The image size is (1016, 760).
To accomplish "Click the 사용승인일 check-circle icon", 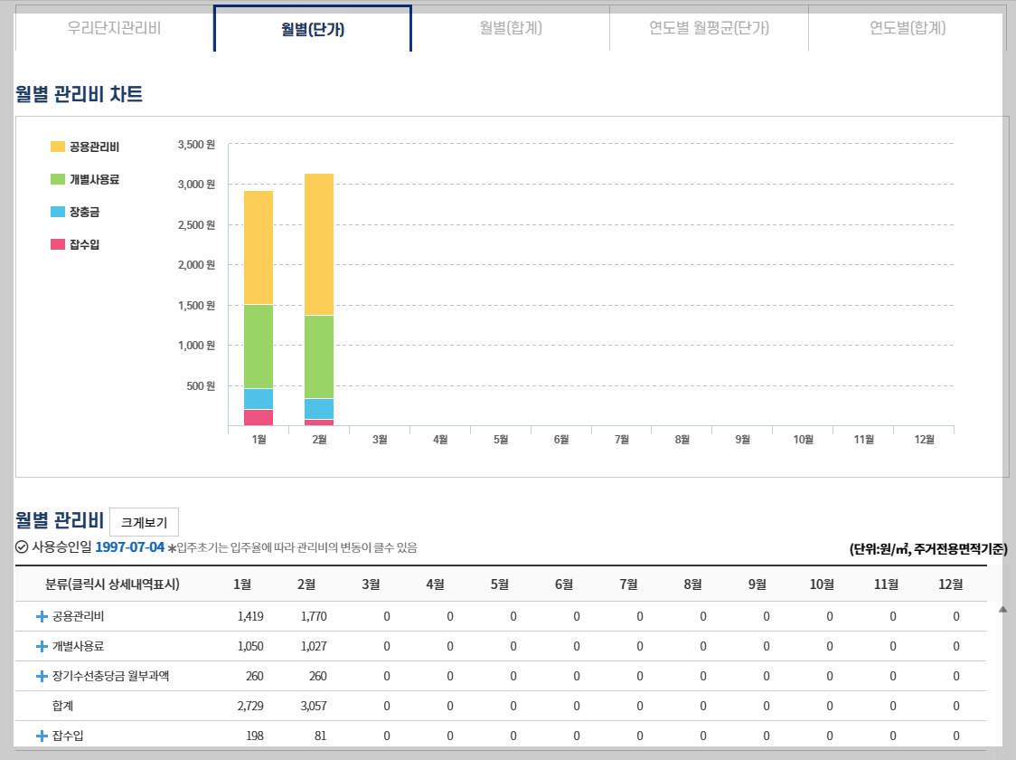I will pos(22,547).
